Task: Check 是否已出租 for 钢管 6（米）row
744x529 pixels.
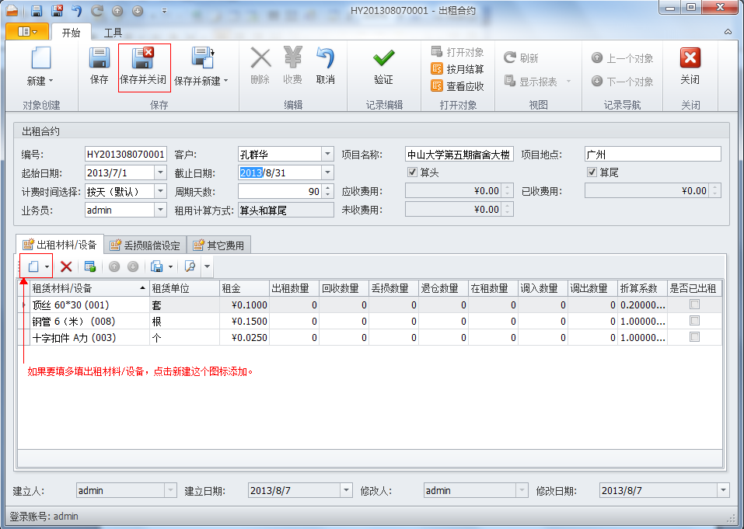Action: click(x=695, y=321)
